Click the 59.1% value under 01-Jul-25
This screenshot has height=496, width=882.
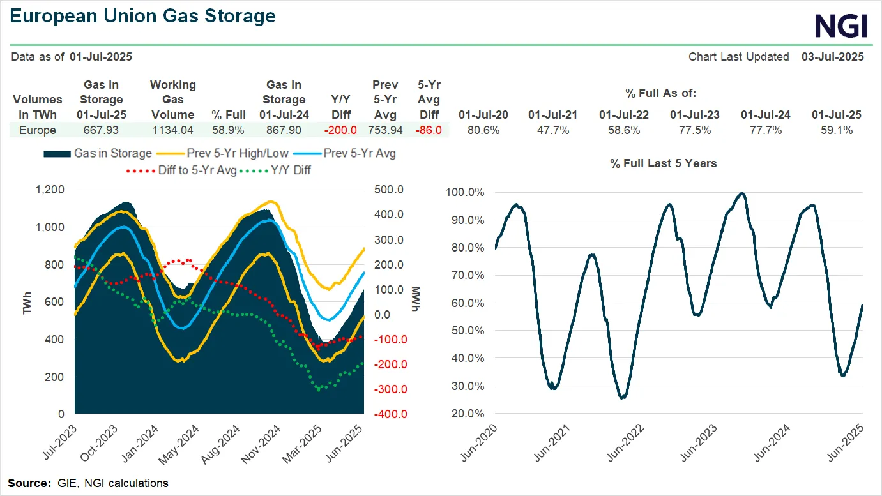836,130
